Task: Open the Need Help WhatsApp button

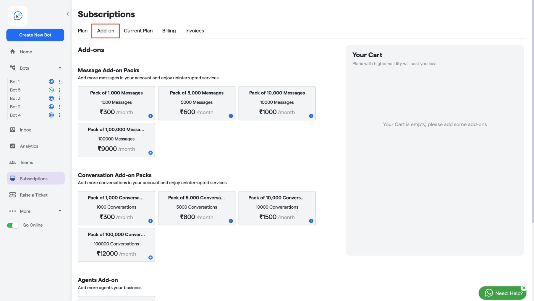Action: click(502, 293)
